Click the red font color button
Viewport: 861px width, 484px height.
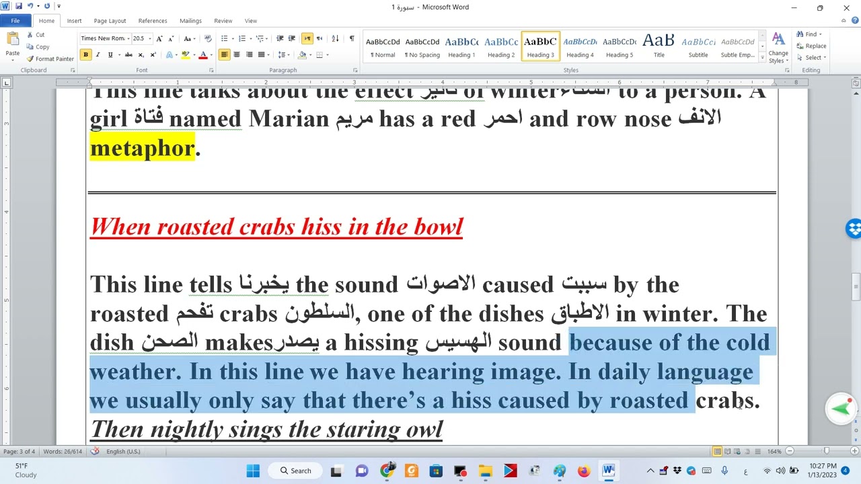point(203,54)
